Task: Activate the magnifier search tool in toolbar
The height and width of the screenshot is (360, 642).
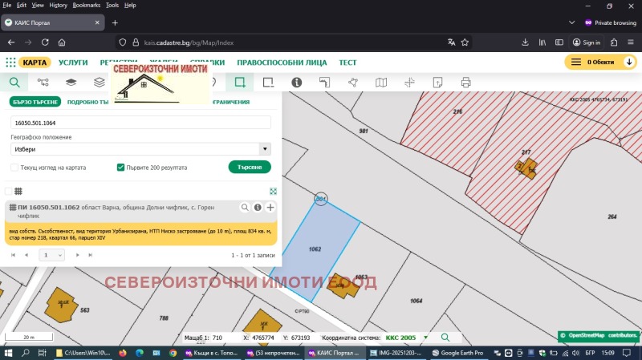Action: point(14,82)
